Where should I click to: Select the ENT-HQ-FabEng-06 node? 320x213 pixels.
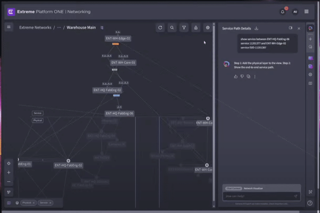119,113
